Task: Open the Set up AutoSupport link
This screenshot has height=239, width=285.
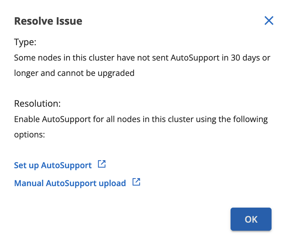Action: tap(53, 165)
